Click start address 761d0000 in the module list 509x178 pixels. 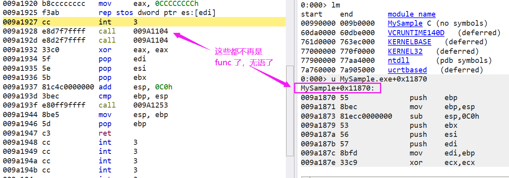(318, 42)
